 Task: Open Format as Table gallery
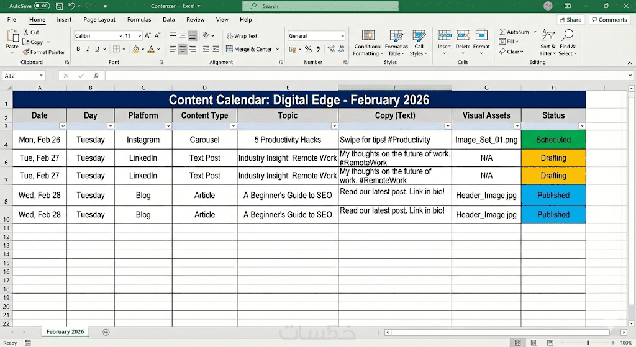[x=396, y=43]
